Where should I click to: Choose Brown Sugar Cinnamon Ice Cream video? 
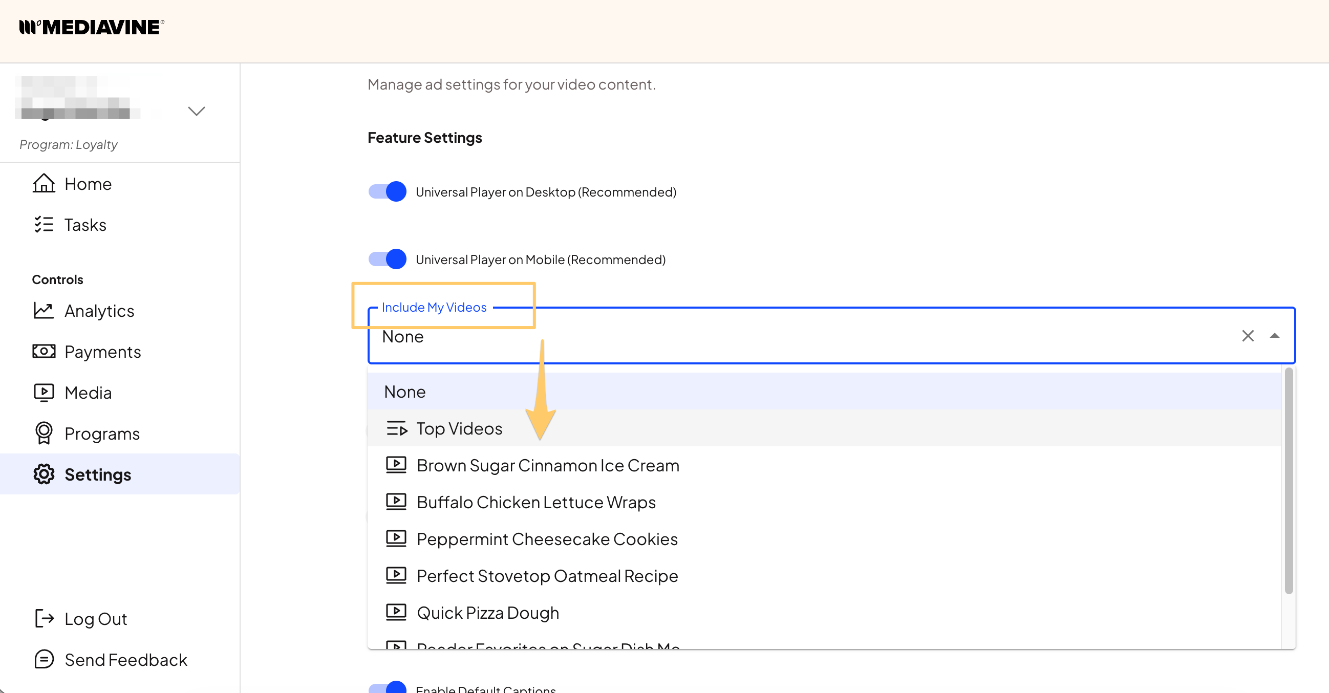click(547, 466)
